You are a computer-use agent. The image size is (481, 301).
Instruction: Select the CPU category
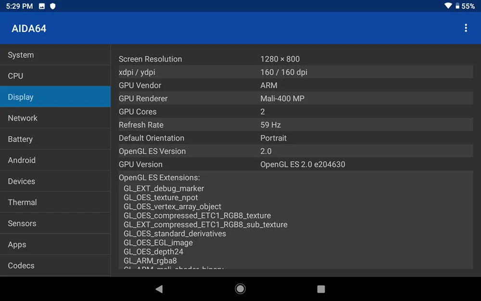55,76
